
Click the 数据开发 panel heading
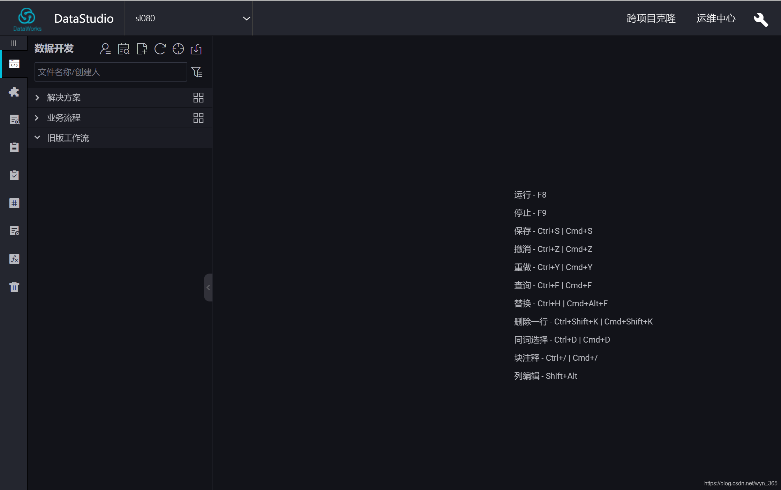[x=54, y=48]
